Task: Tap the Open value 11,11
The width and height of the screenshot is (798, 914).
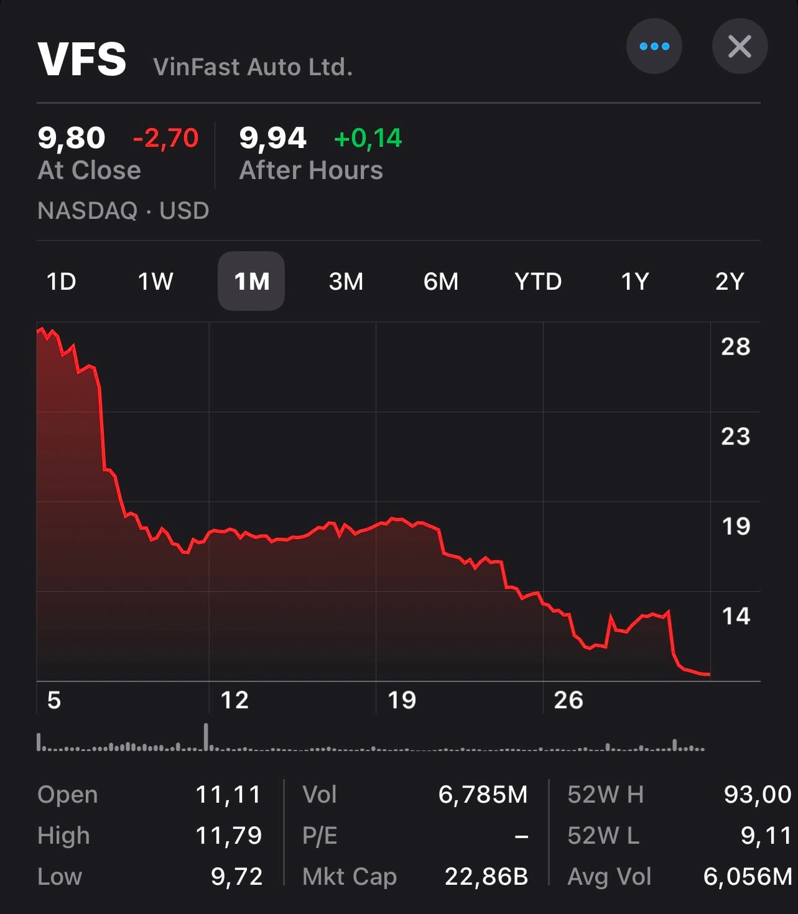Action: [x=228, y=795]
